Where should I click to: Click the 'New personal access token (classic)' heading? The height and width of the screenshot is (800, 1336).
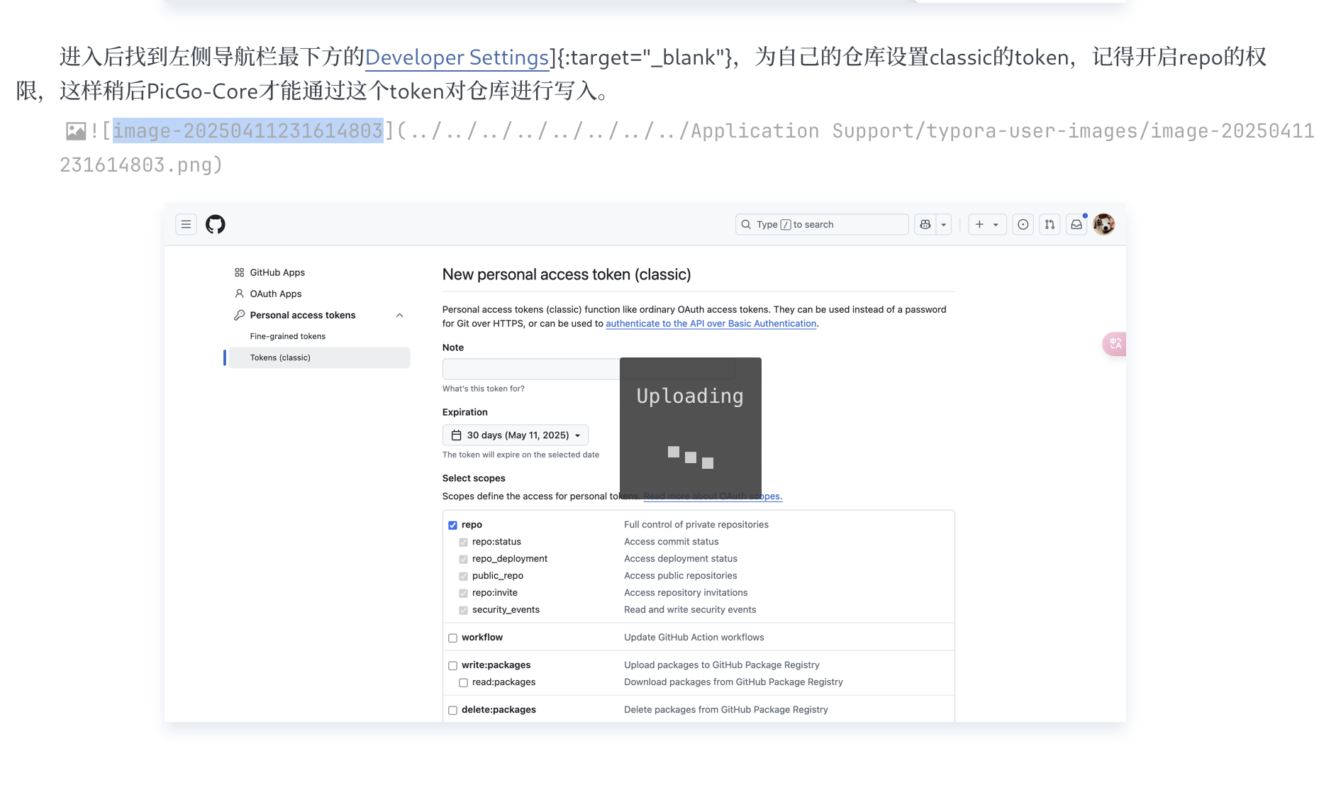click(567, 274)
